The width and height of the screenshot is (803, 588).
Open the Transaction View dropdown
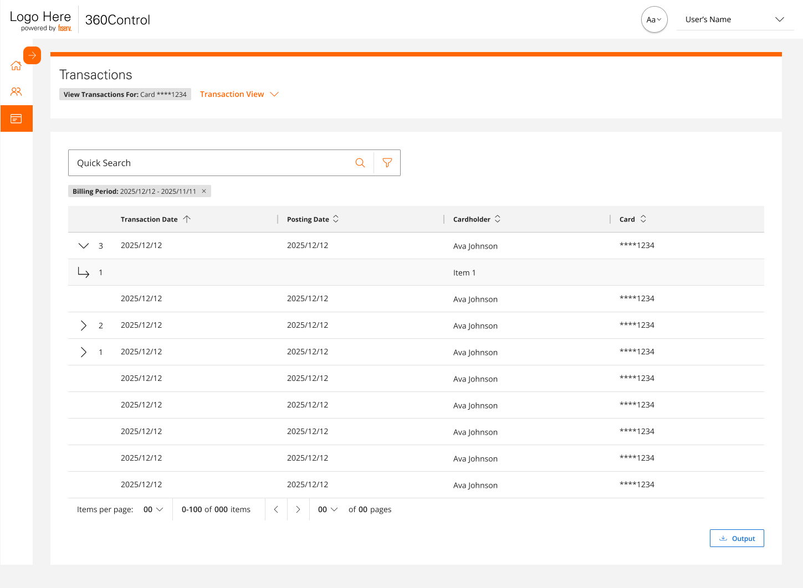[239, 94]
